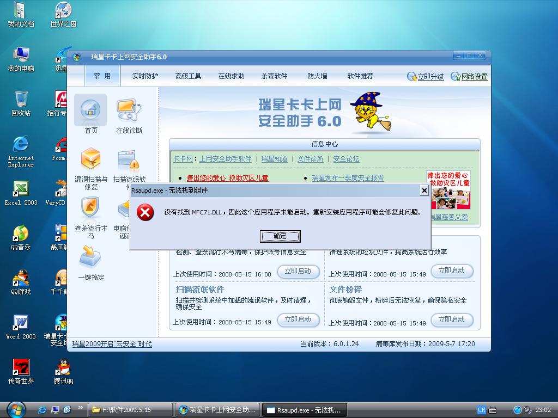Click 确定 button in error dialog
The width and height of the screenshot is (558, 418).
click(x=280, y=236)
